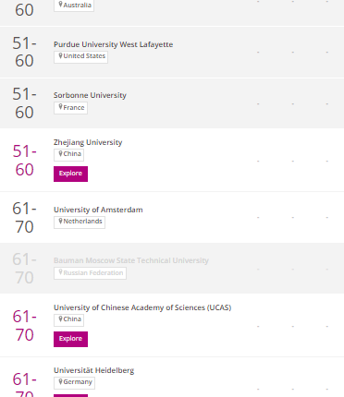The height and width of the screenshot is (397, 344).
Task: Click the Explore button under Zhejiang University
Action: [70, 174]
